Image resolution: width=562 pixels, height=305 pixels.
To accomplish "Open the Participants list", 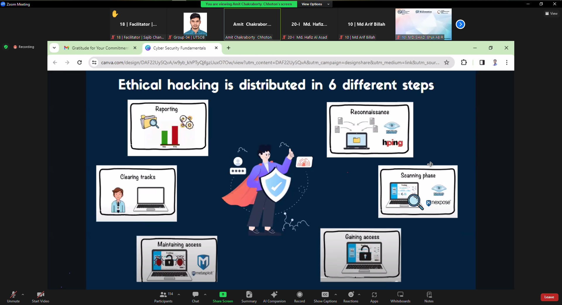I will (x=163, y=297).
